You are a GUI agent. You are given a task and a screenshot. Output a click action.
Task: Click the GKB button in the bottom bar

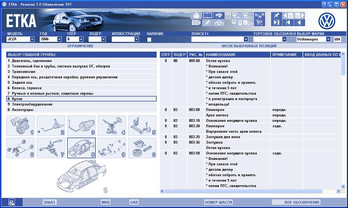click(x=134, y=202)
